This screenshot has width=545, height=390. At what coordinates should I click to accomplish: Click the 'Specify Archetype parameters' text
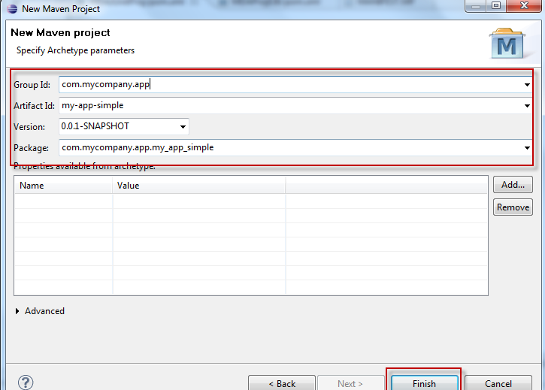point(75,50)
